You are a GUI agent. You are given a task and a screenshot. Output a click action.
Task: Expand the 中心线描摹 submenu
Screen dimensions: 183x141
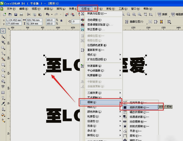[x=104, y=70]
